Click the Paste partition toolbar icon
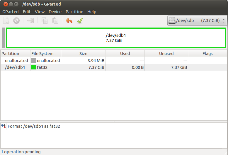Screen dimensions: 228x155 click(55, 21)
